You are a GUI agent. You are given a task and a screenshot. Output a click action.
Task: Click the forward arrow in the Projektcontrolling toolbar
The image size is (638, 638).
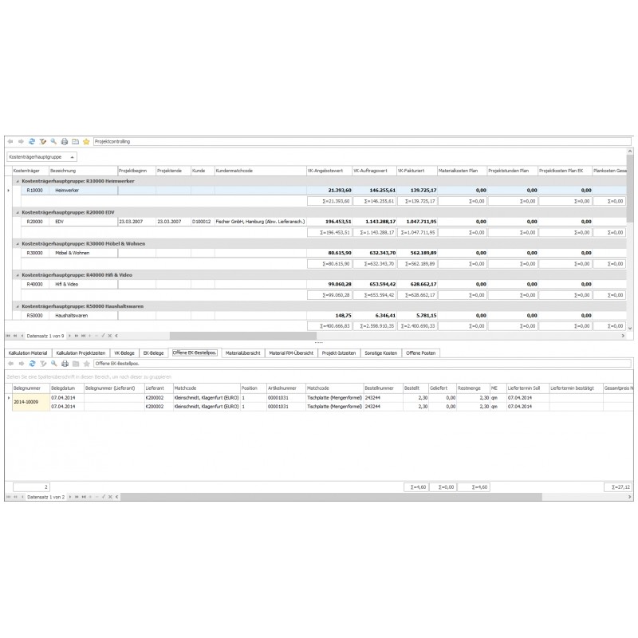21,142
